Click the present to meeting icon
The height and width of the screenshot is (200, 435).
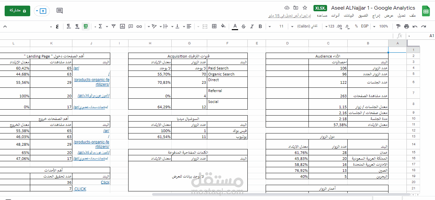[x=43, y=11]
